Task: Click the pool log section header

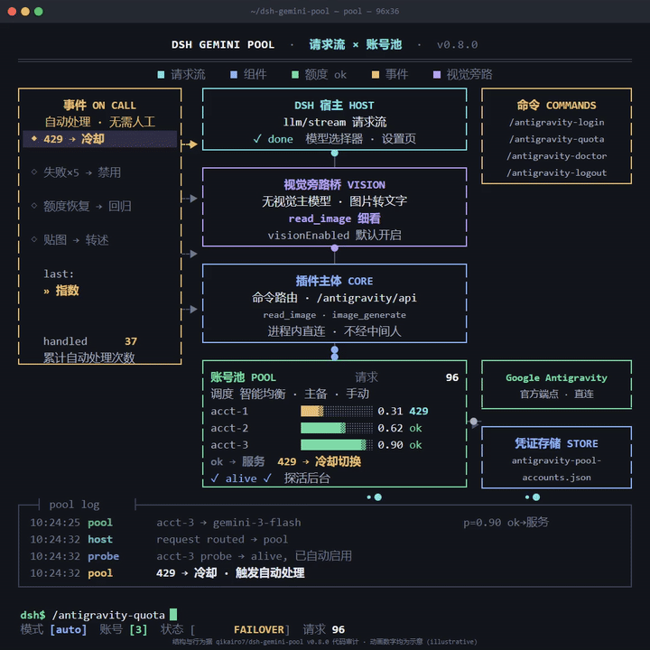Action: click(74, 505)
